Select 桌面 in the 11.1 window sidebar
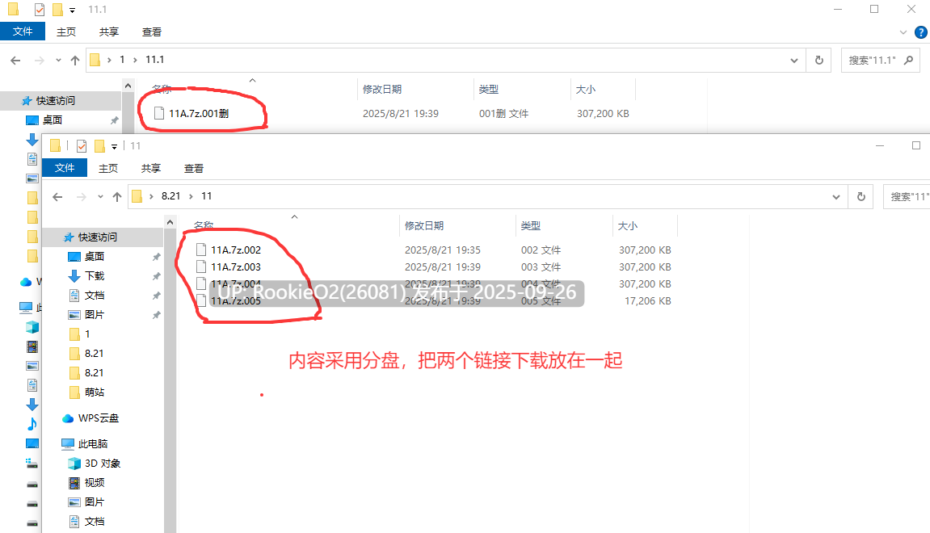930x533 pixels. (53, 120)
